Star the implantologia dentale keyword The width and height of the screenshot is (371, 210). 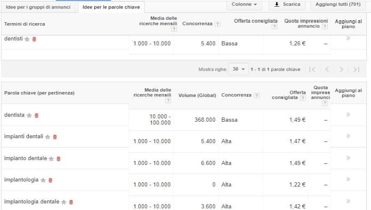click(64, 202)
